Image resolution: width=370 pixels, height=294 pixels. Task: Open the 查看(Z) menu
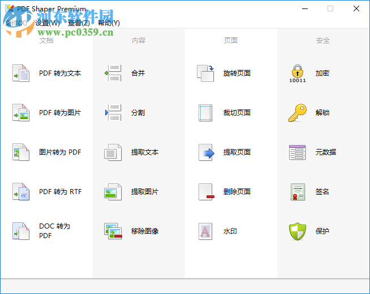tap(79, 23)
